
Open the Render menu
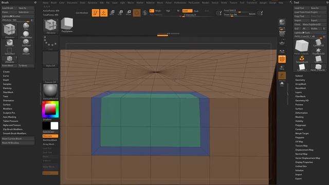coord(206,3)
